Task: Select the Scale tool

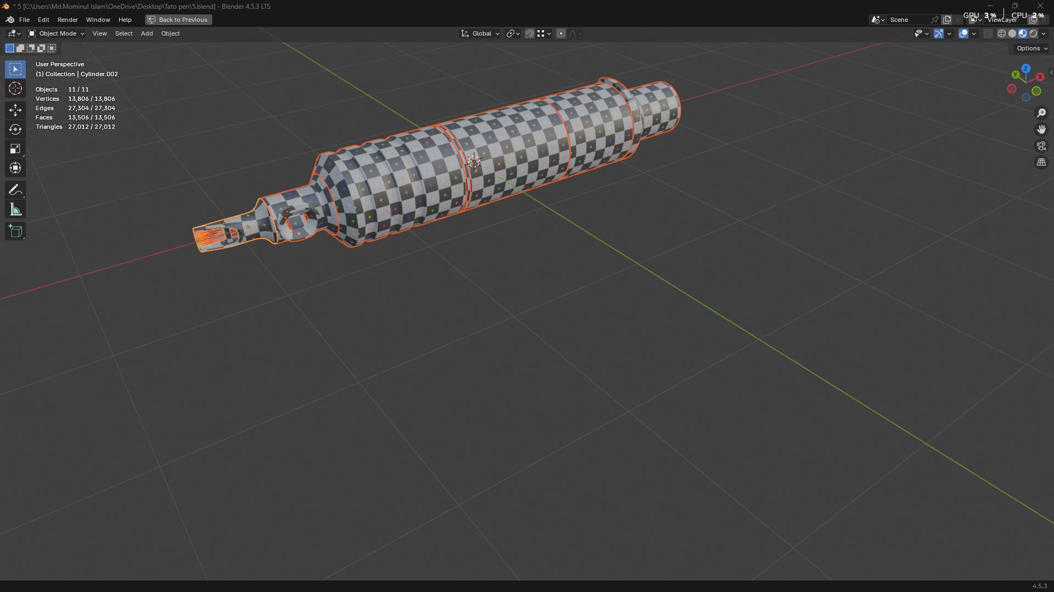Action: [x=15, y=149]
